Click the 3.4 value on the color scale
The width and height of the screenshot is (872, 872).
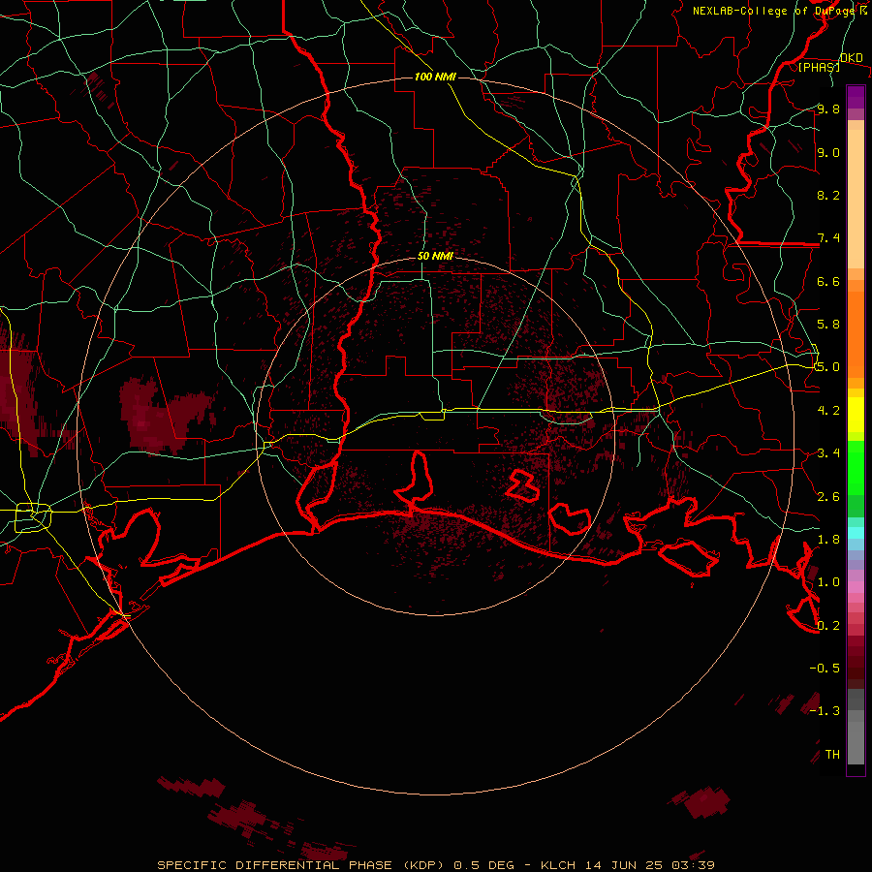pyautogui.click(x=828, y=453)
